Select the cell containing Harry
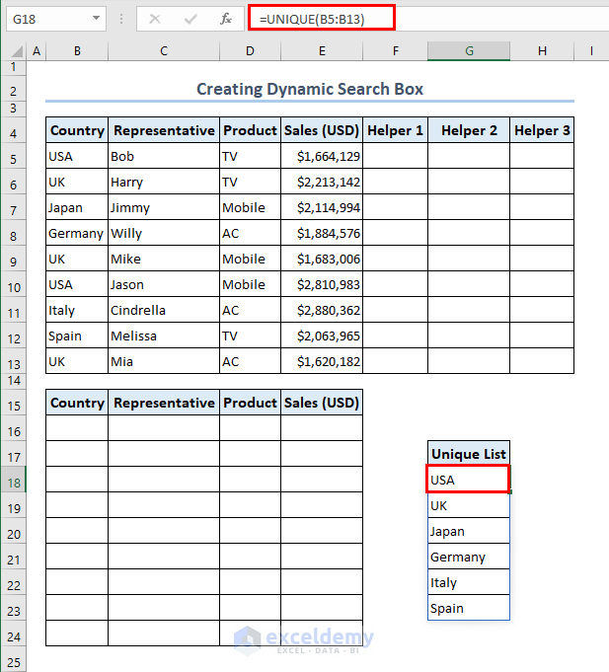609x672 pixels. pos(164,182)
